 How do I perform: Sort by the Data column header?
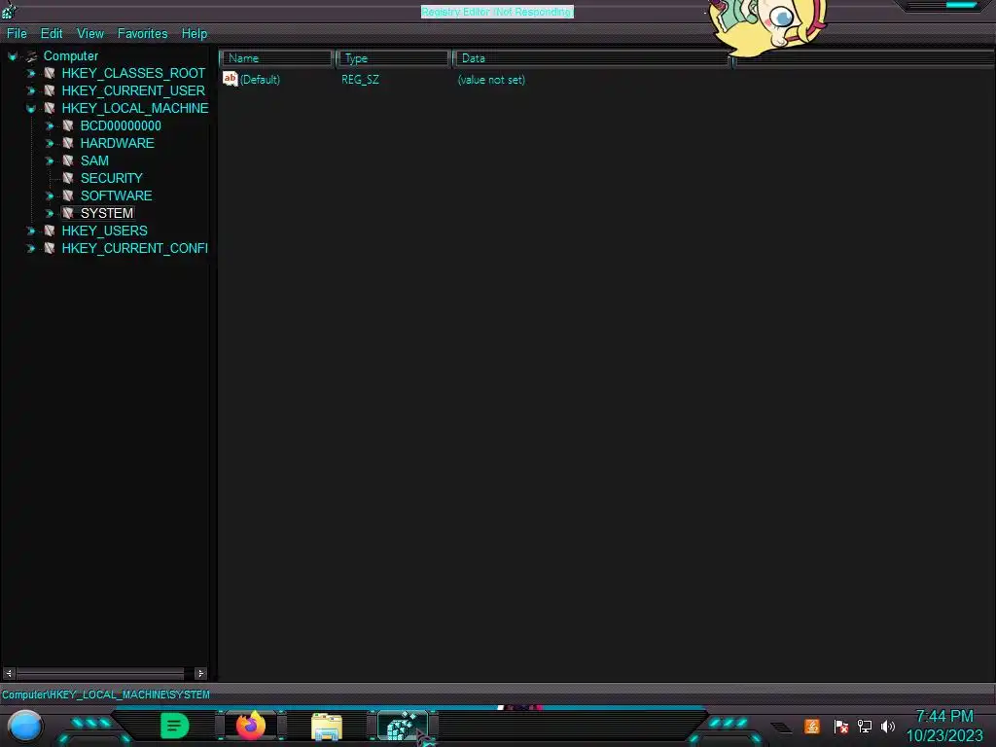click(592, 58)
